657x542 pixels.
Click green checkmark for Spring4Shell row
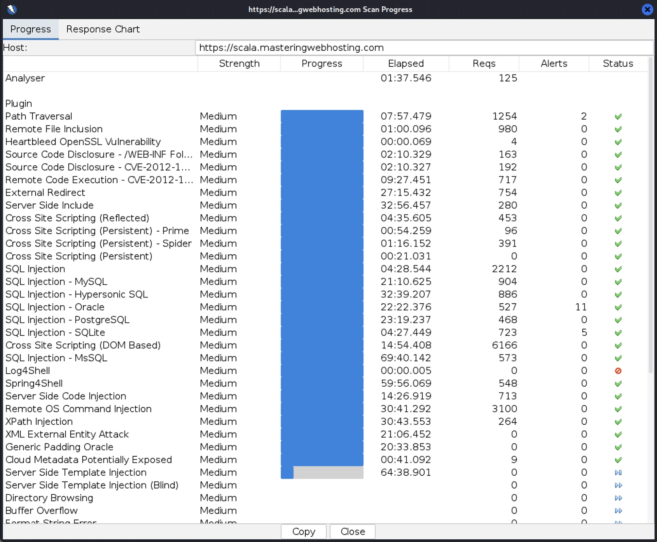618,383
